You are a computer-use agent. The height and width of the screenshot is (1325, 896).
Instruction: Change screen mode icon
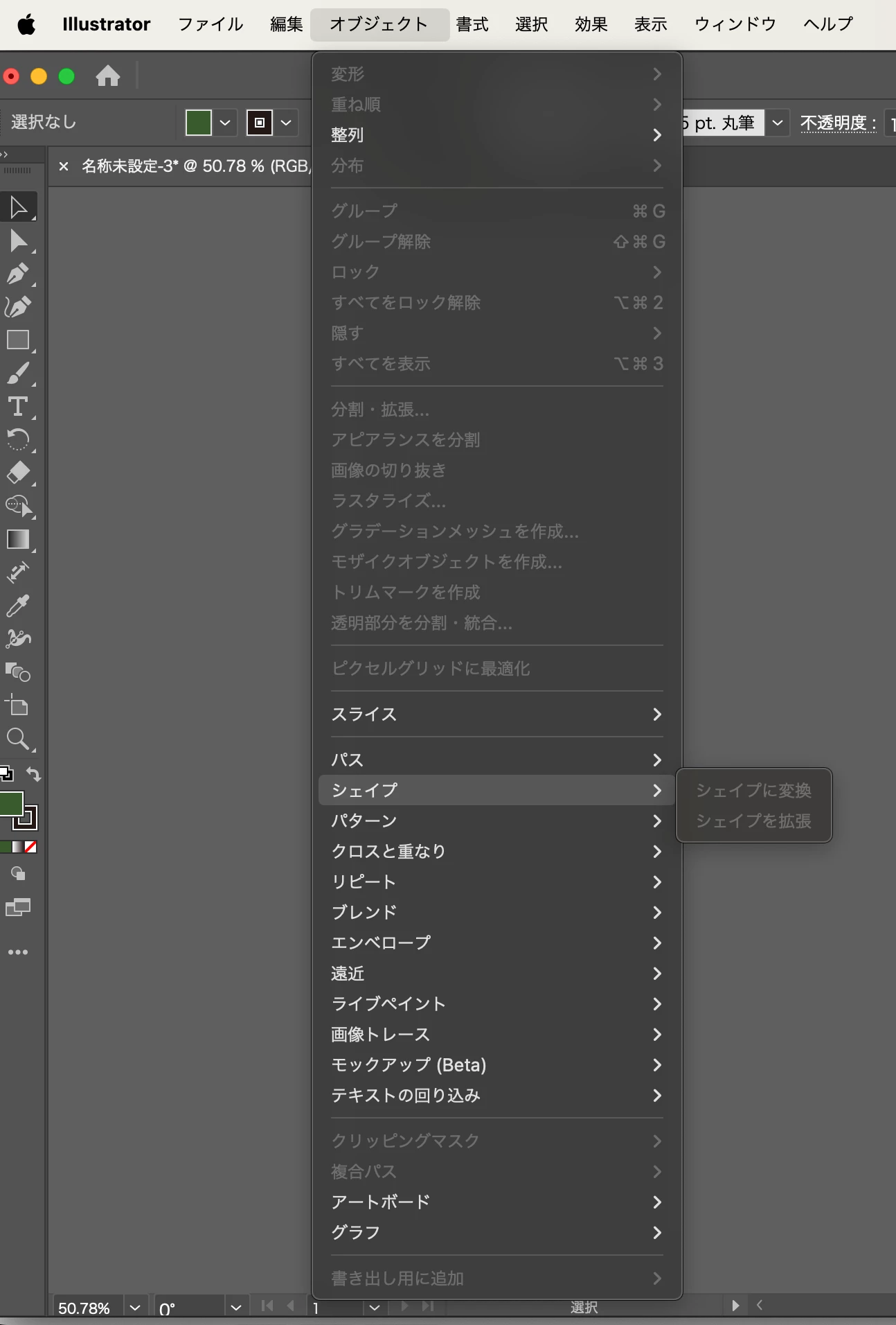18,906
